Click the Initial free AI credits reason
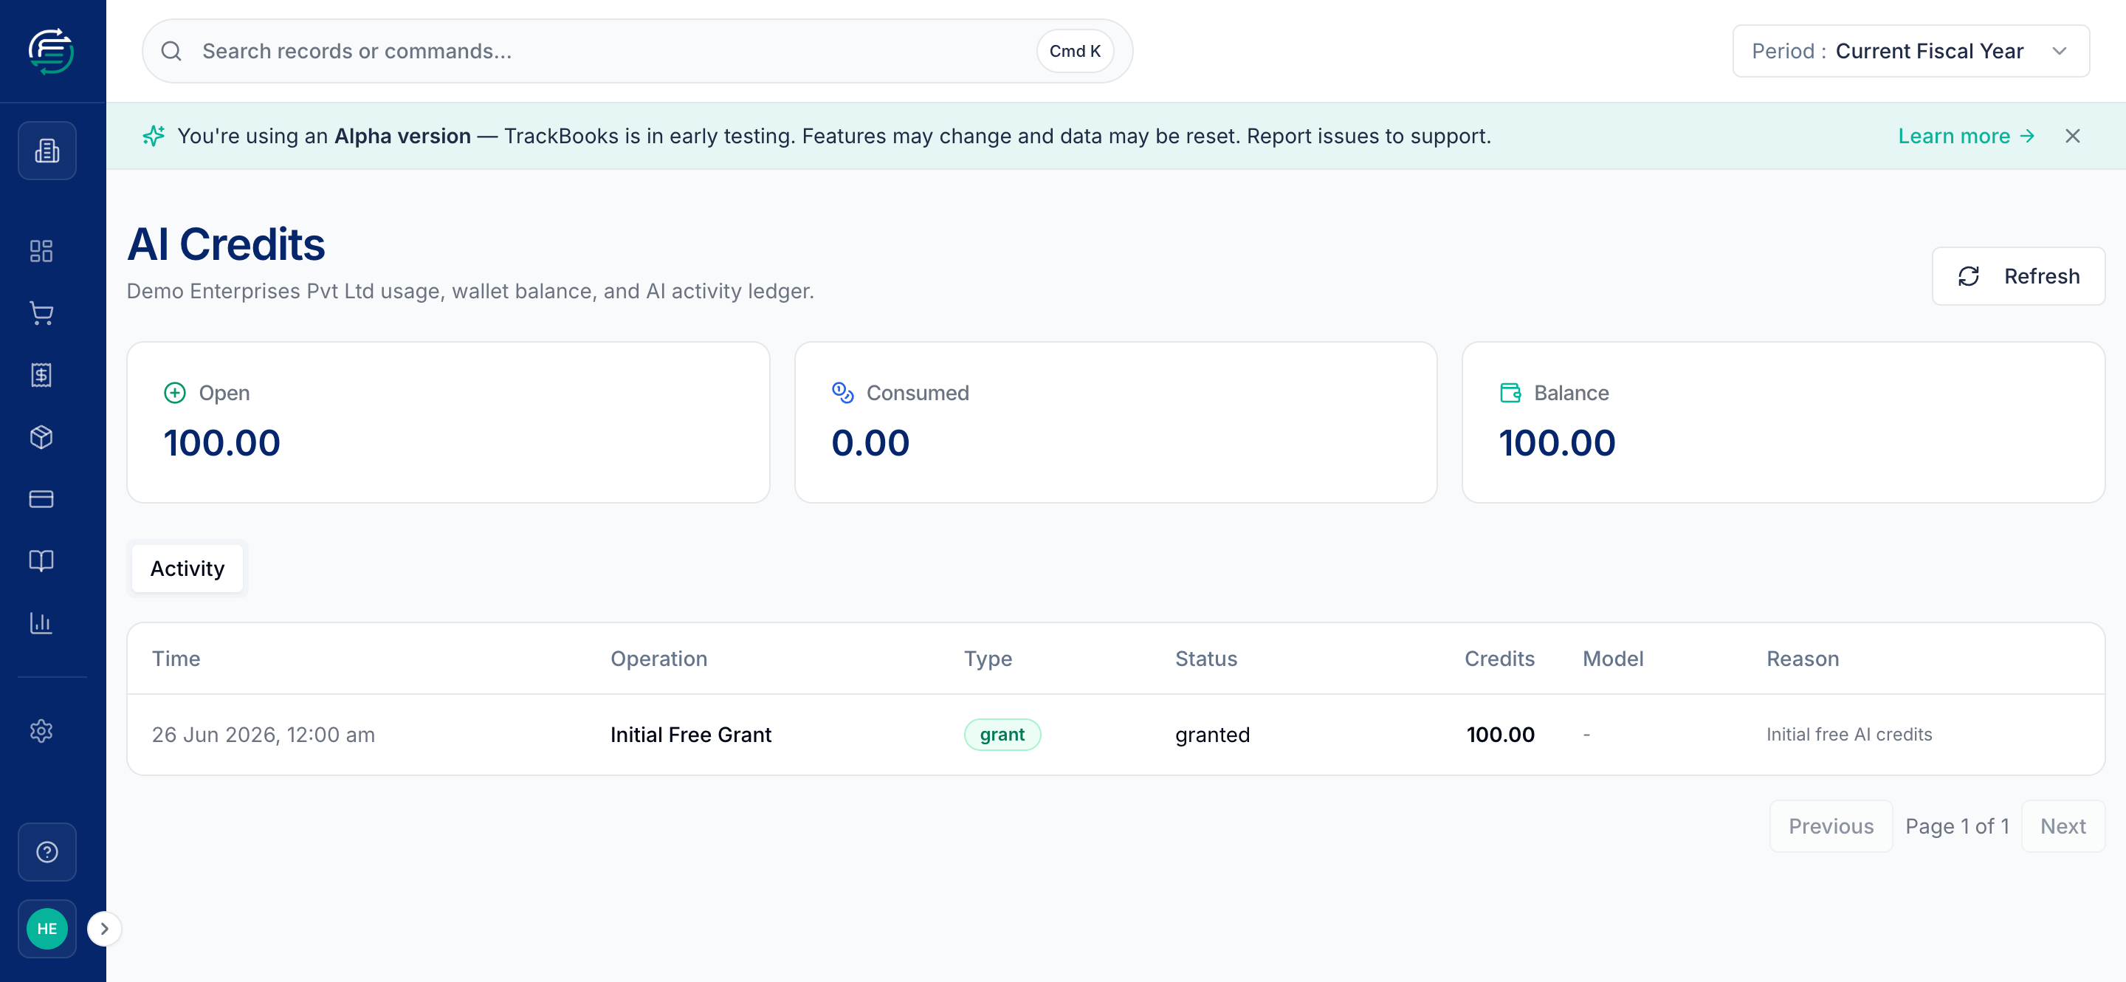Image resolution: width=2126 pixels, height=982 pixels. (x=1848, y=735)
